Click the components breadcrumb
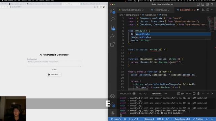The height and width of the screenshot is (121, 216). (132, 15)
